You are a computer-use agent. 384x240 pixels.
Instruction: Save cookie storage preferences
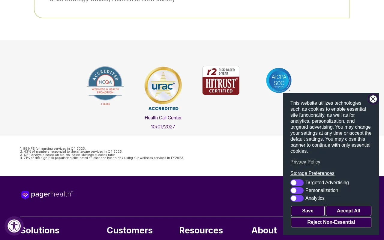click(x=308, y=211)
